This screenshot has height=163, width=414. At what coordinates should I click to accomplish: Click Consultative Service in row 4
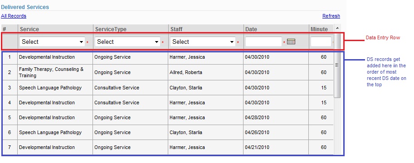(x=117, y=102)
